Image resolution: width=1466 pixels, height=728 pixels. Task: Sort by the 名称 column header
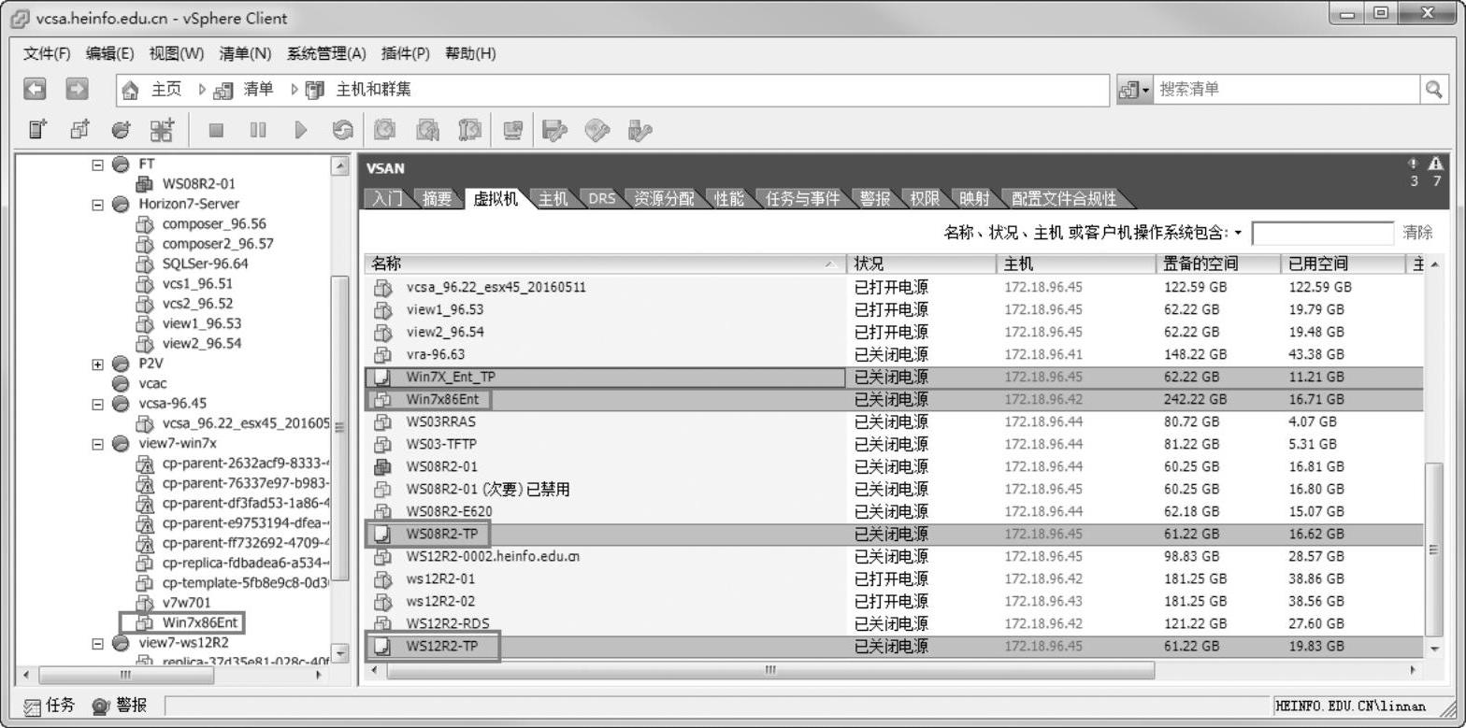pos(604,264)
